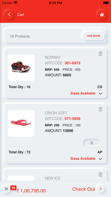Tap the Check Out text

(84, 189)
